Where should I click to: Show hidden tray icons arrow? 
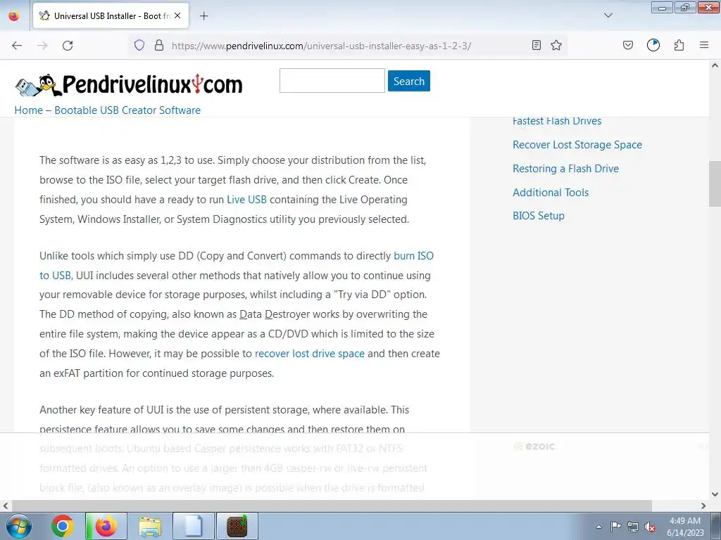click(598, 527)
